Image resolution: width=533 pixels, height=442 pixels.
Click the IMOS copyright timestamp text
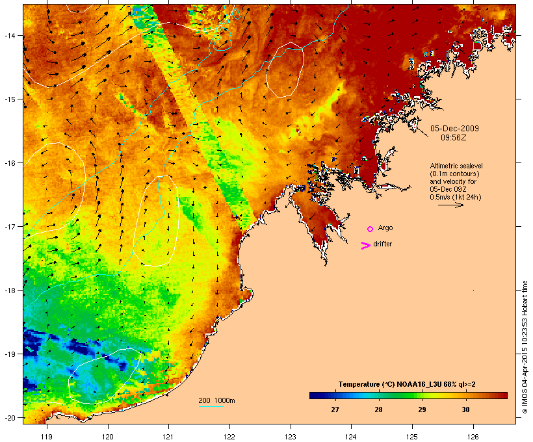tap(525, 347)
